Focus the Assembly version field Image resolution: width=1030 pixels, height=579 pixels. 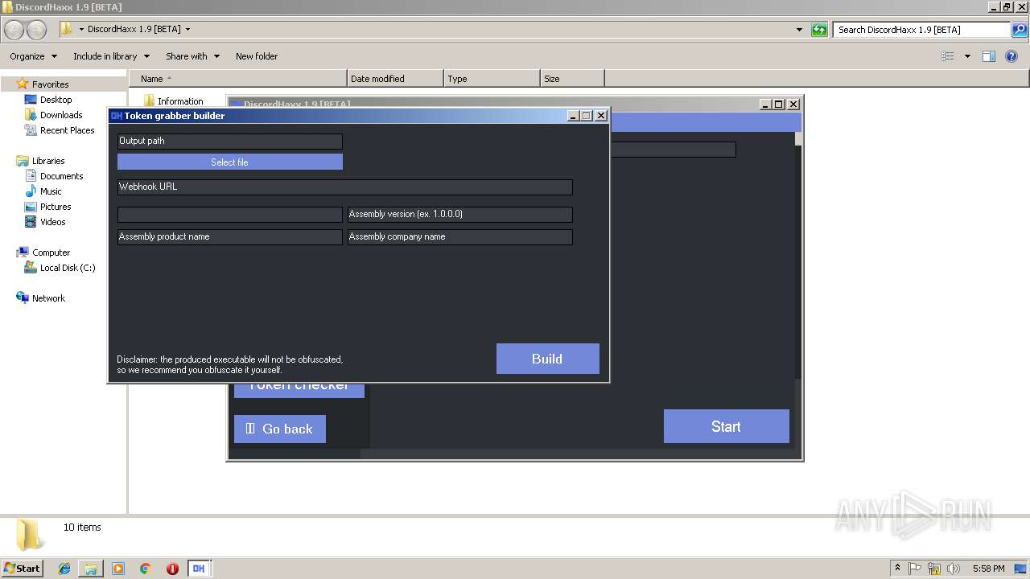[460, 214]
